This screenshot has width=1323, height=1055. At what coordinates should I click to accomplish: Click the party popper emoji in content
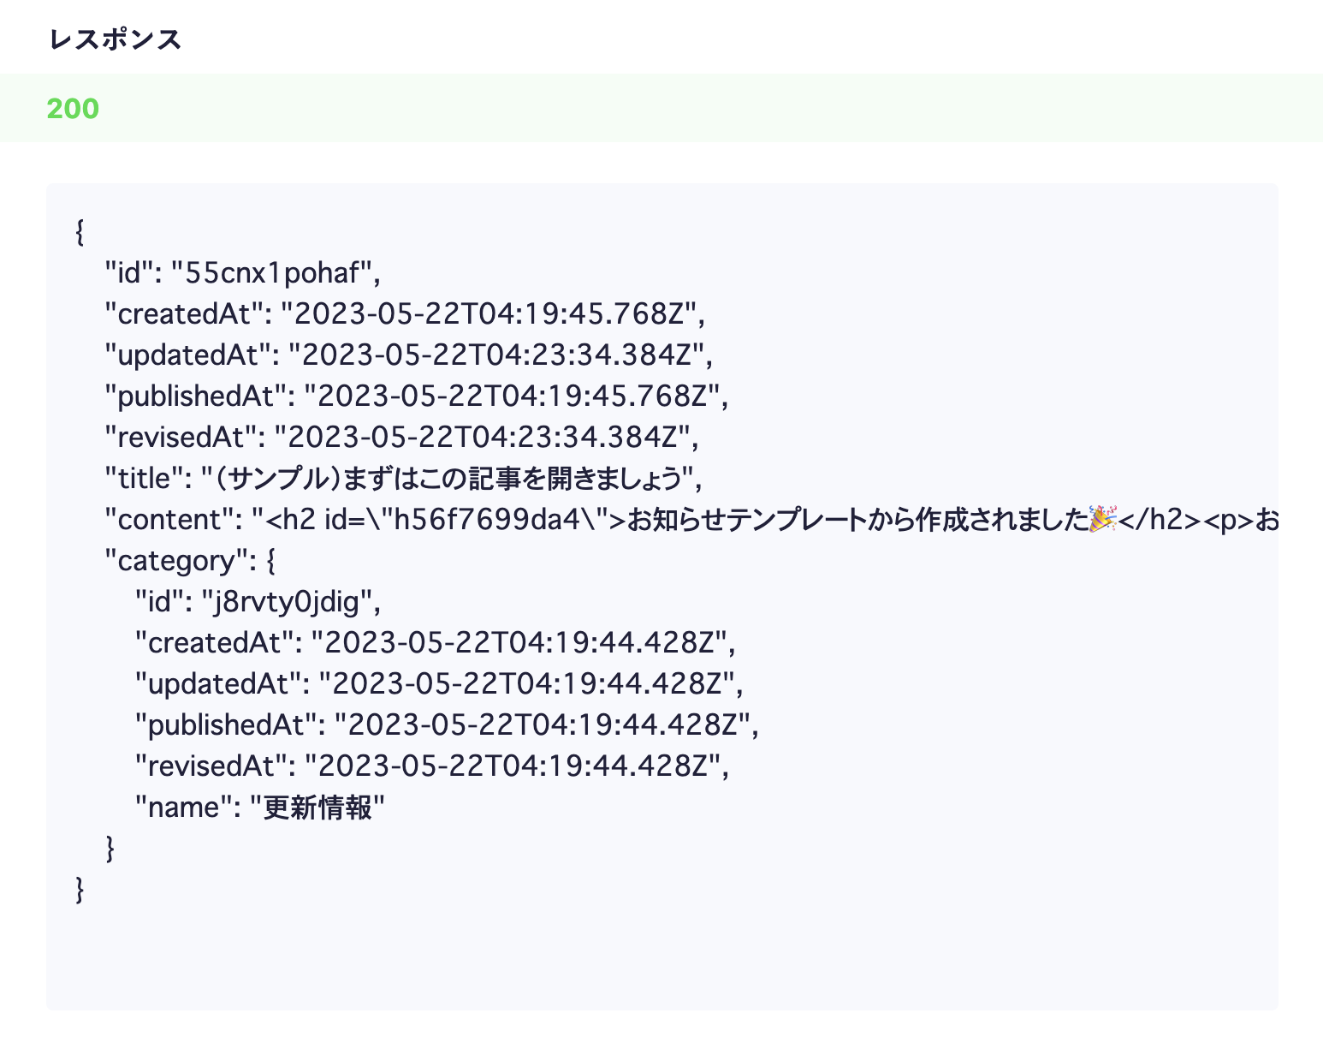pos(1102,518)
